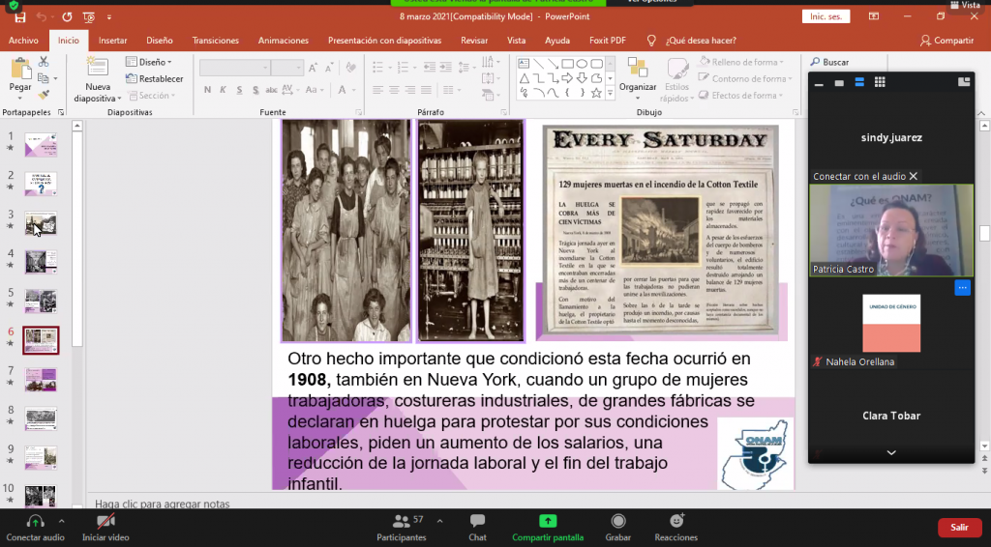Image resolution: width=991 pixels, height=547 pixels.
Task: Open Zoom Chat bubble icon
Action: click(x=477, y=521)
